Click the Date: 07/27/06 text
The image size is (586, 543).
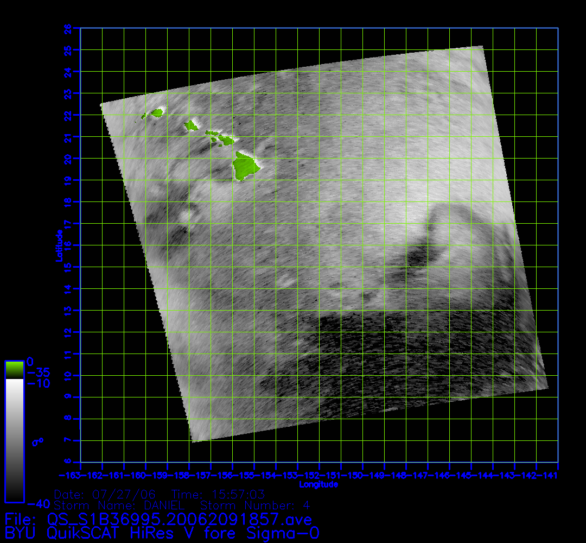[x=105, y=495]
